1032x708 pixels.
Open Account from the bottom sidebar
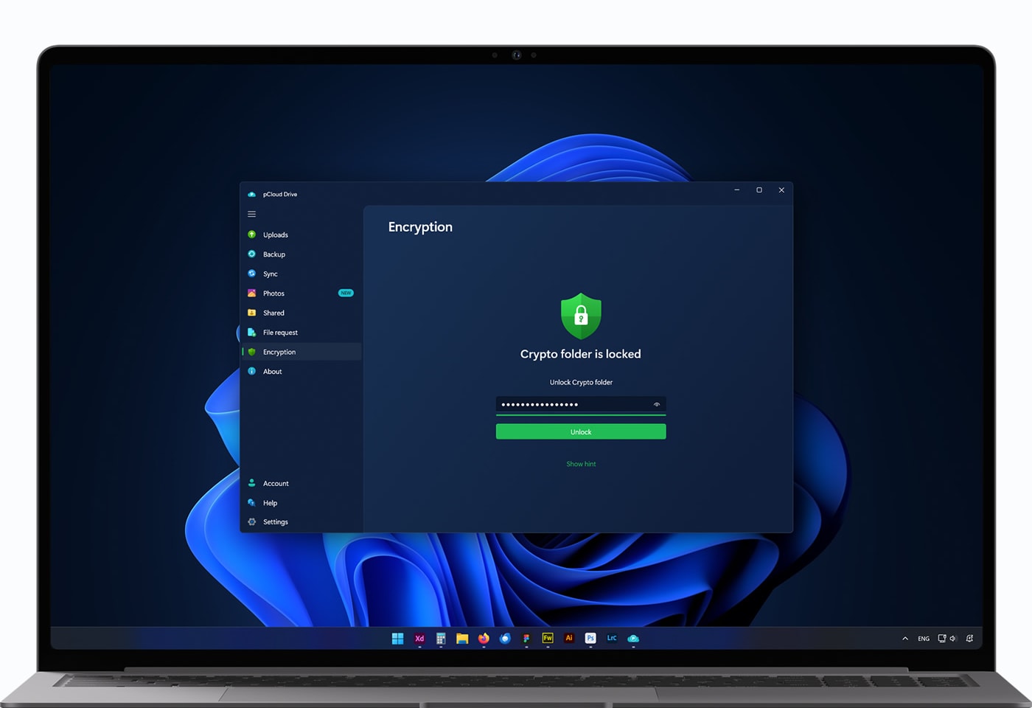(276, 483)
